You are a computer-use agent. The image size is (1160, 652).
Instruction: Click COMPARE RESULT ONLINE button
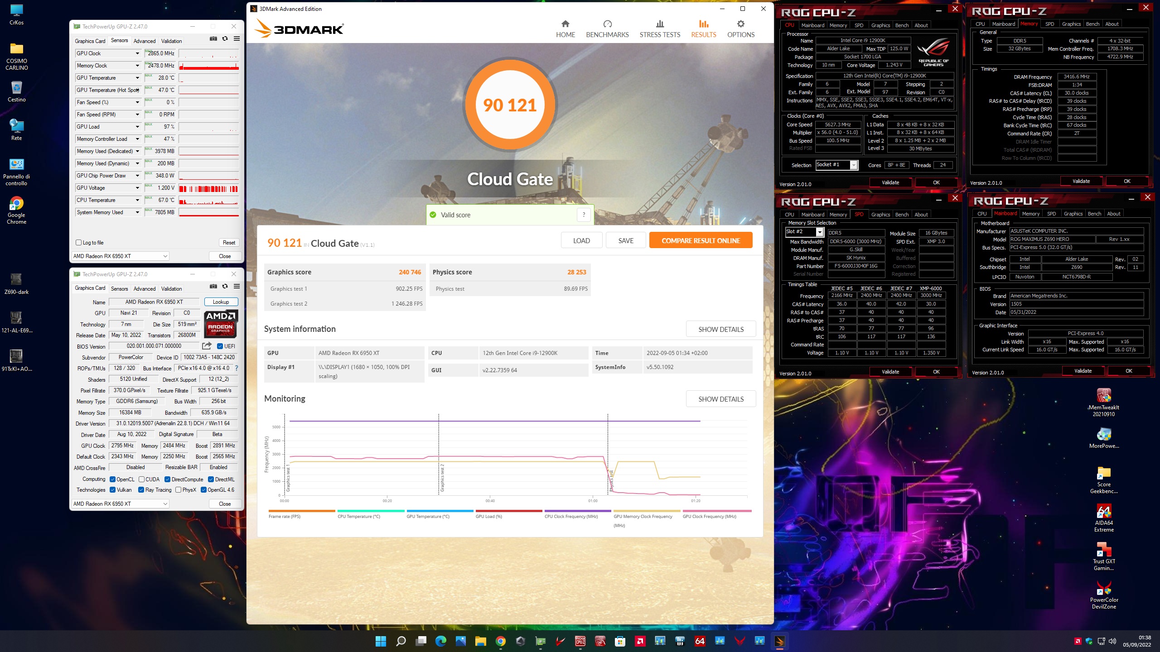pos(701,240)
